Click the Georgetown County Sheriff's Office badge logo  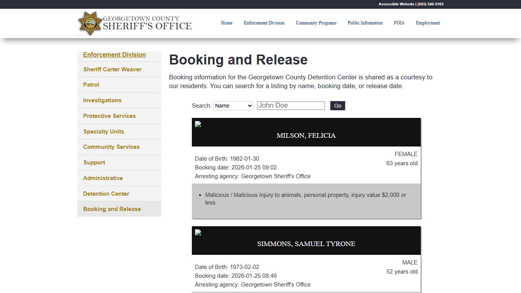coord(90,23)
